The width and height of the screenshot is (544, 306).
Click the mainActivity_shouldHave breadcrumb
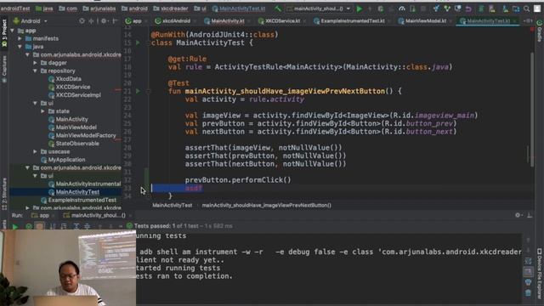pos(266,206)
